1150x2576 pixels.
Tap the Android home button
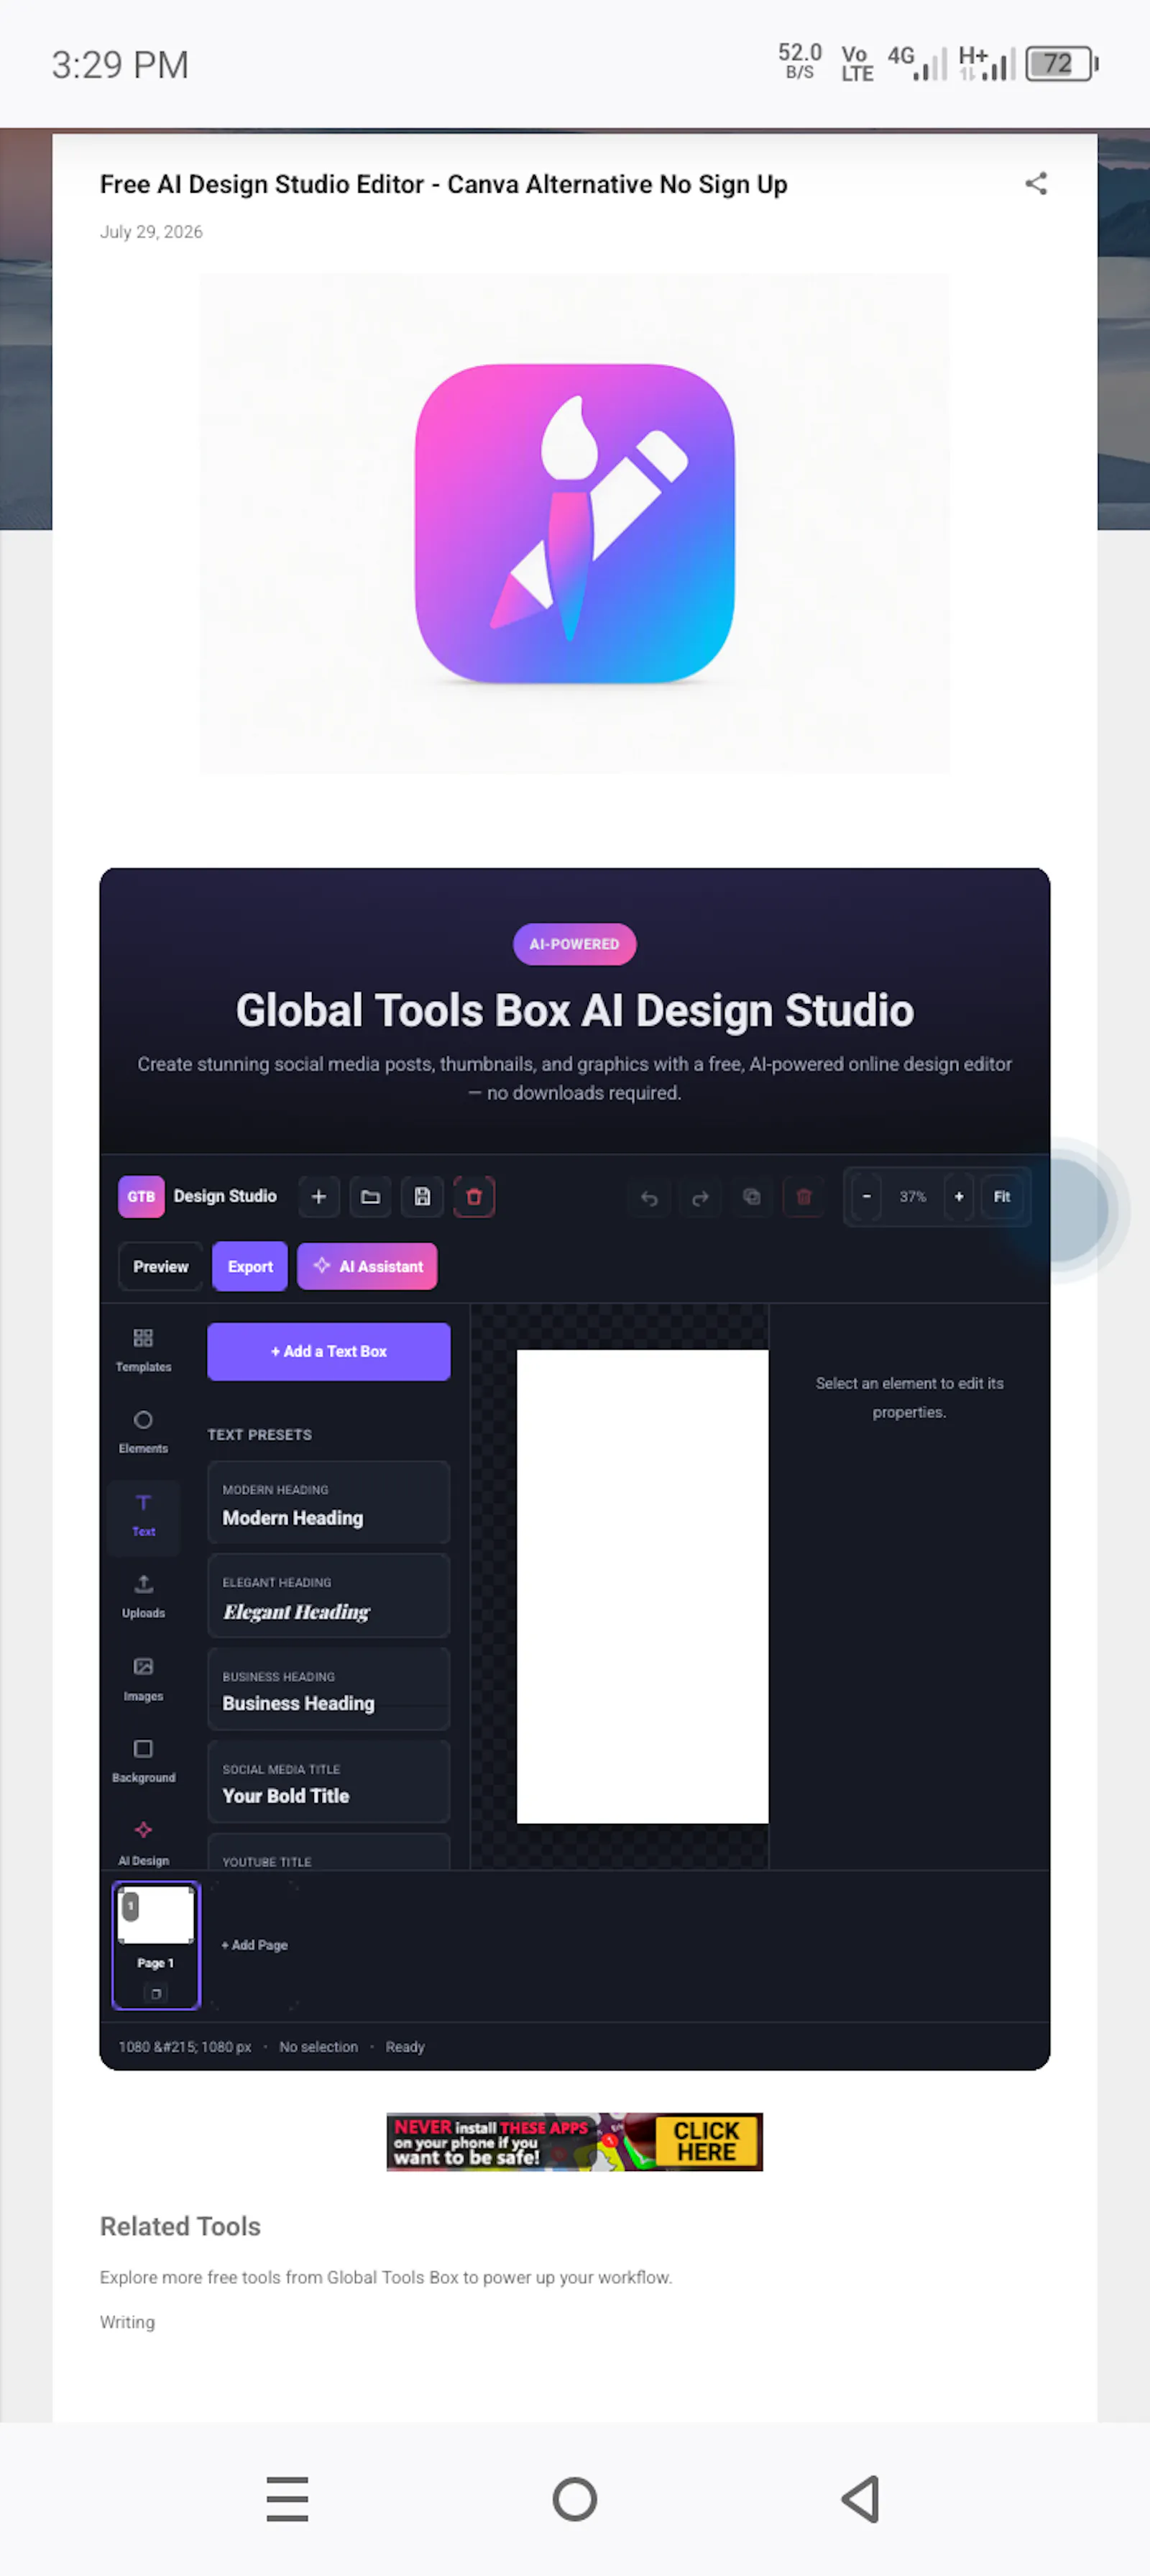tap(574, 2499)
